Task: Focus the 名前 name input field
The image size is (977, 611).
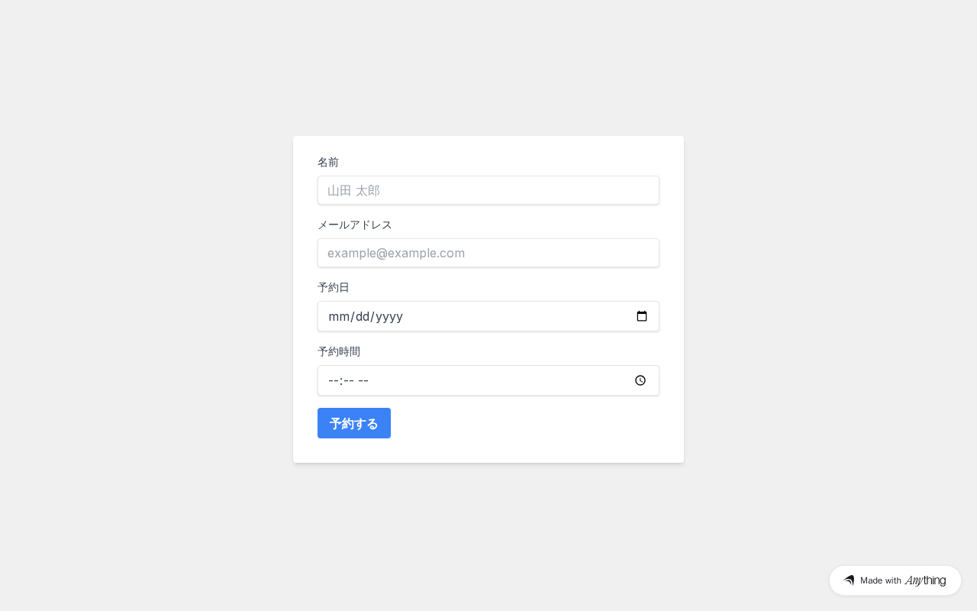Action: (488, 190)
